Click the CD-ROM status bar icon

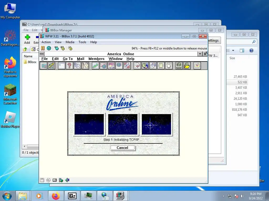(48, 180)
